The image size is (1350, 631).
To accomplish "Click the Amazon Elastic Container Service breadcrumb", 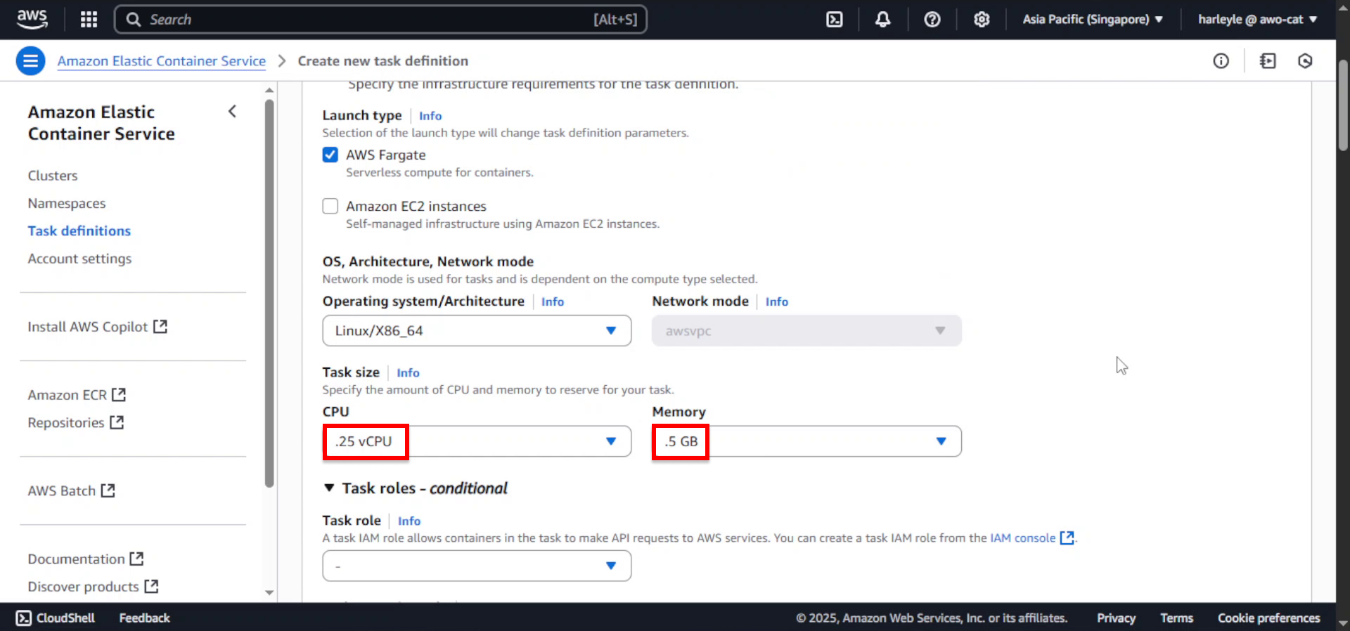I will (162, 61).
